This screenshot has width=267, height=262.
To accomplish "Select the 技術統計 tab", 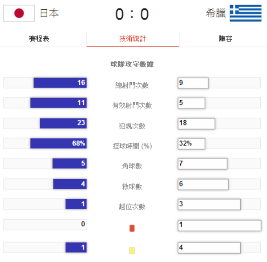I will [x=133, y=39].
